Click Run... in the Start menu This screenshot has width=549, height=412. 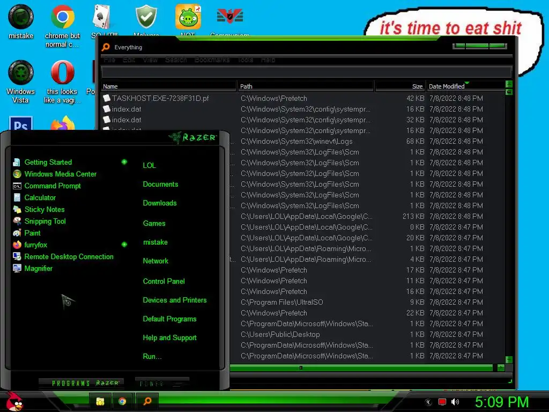(x=152, y=357)
